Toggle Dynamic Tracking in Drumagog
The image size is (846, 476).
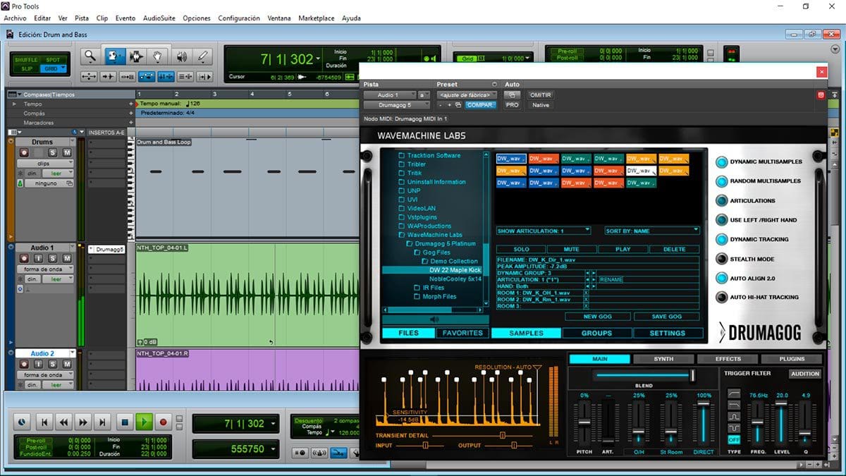[721, 240]
